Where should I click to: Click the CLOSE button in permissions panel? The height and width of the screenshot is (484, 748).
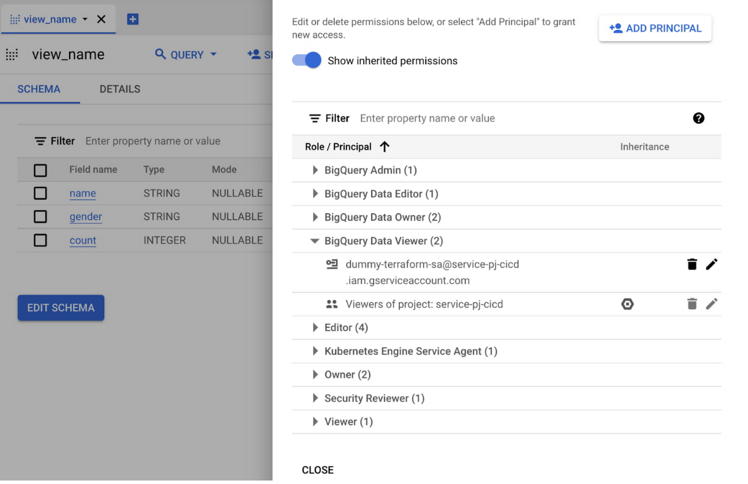318,470
